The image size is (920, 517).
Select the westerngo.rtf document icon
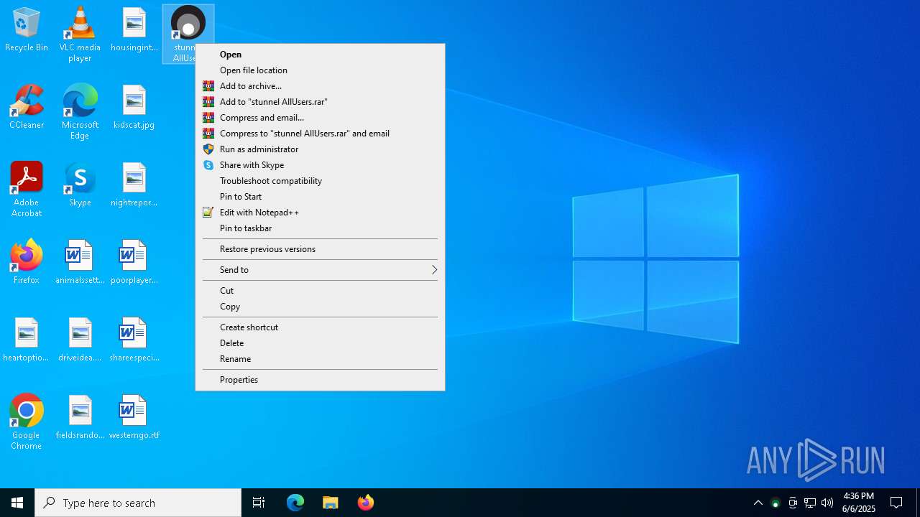coord(134,417)
